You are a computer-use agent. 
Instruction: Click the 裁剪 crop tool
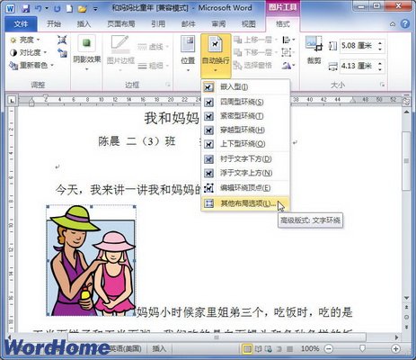pos(314,50)
